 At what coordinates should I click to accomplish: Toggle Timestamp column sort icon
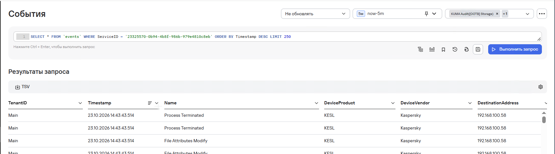click(150, 103)
